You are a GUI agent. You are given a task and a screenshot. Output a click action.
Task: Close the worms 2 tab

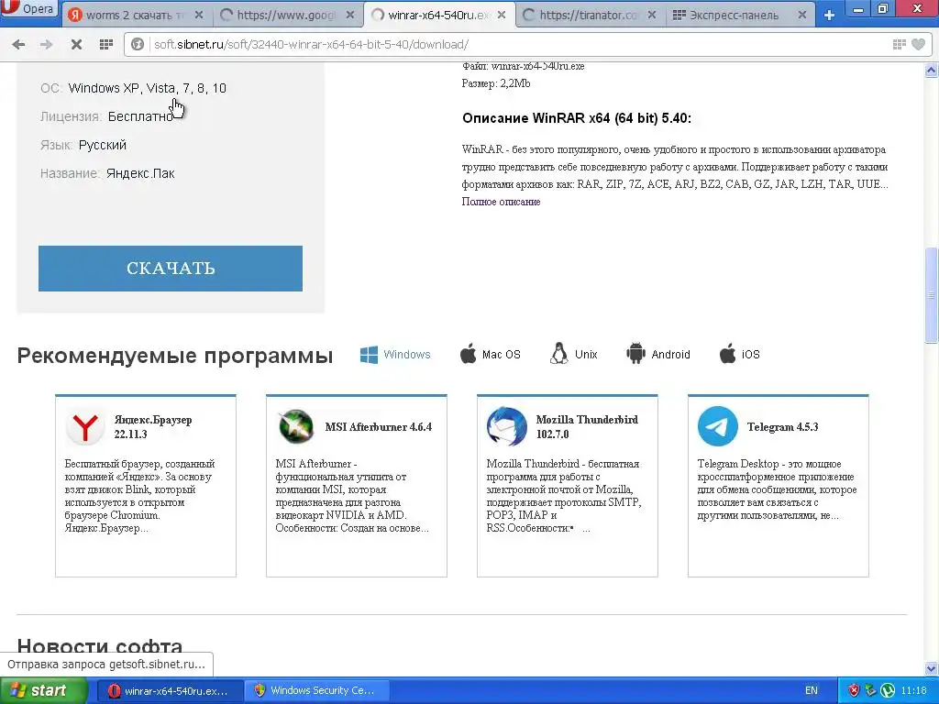[199, 15]
